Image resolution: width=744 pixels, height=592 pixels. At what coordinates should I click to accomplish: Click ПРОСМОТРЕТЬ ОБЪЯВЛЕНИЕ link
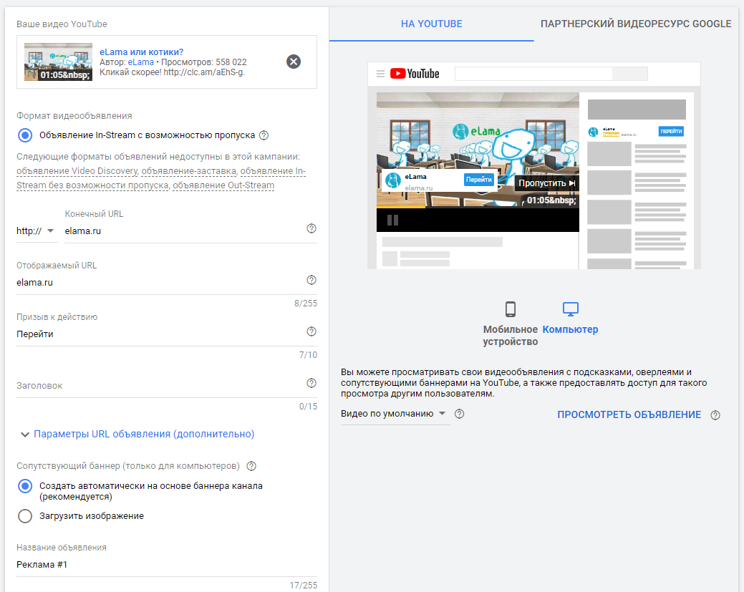click(x=629, y=414)
